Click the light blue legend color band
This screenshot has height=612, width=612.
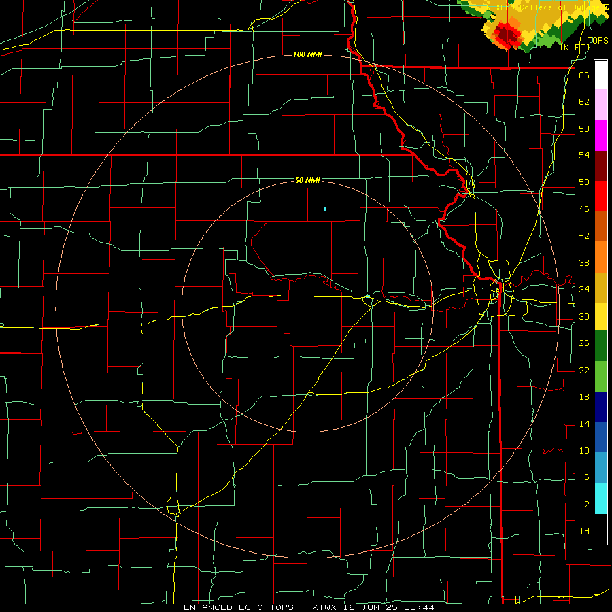click(x=600, y=468)
